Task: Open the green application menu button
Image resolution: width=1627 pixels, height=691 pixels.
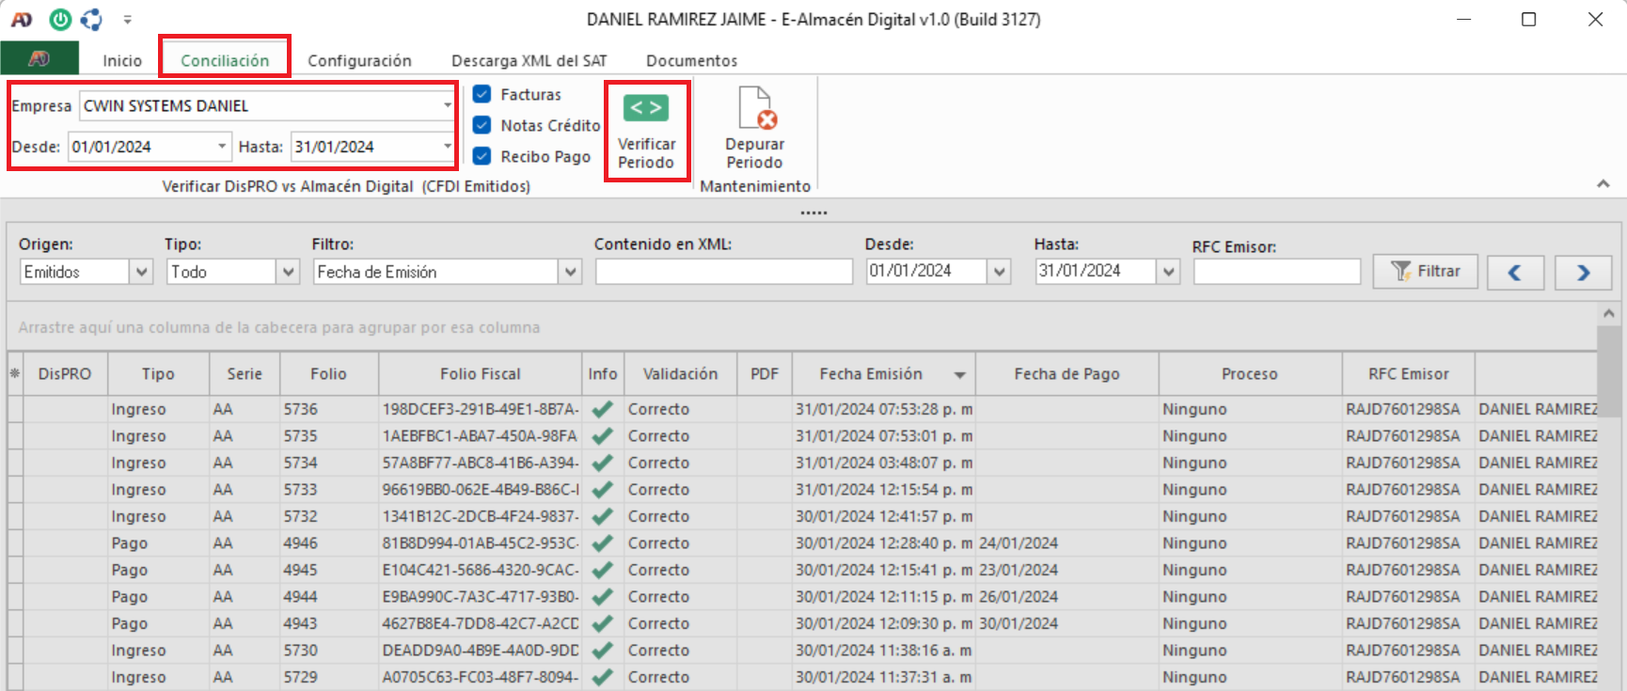Action: pos(39,59)
